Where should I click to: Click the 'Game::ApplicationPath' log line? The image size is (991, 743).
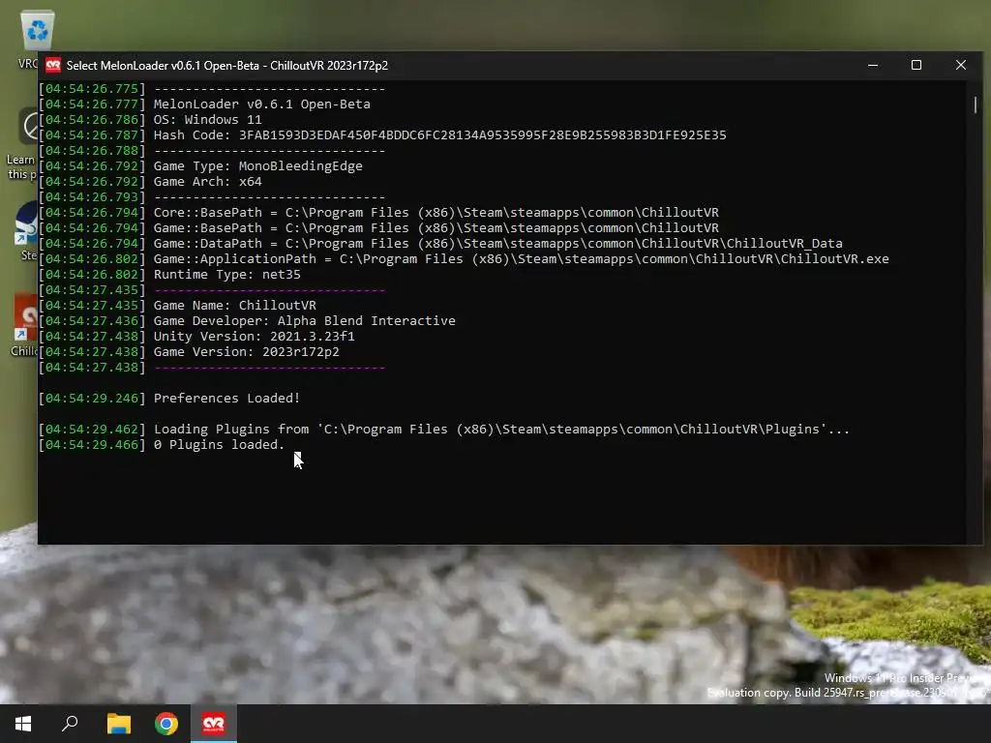pos(522,259)
